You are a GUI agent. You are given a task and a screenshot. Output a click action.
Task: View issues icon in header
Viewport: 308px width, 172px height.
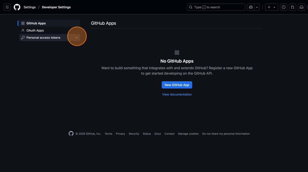coord(284,7)
